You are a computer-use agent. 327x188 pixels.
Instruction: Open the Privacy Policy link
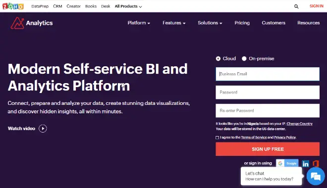tap(285, 138)
